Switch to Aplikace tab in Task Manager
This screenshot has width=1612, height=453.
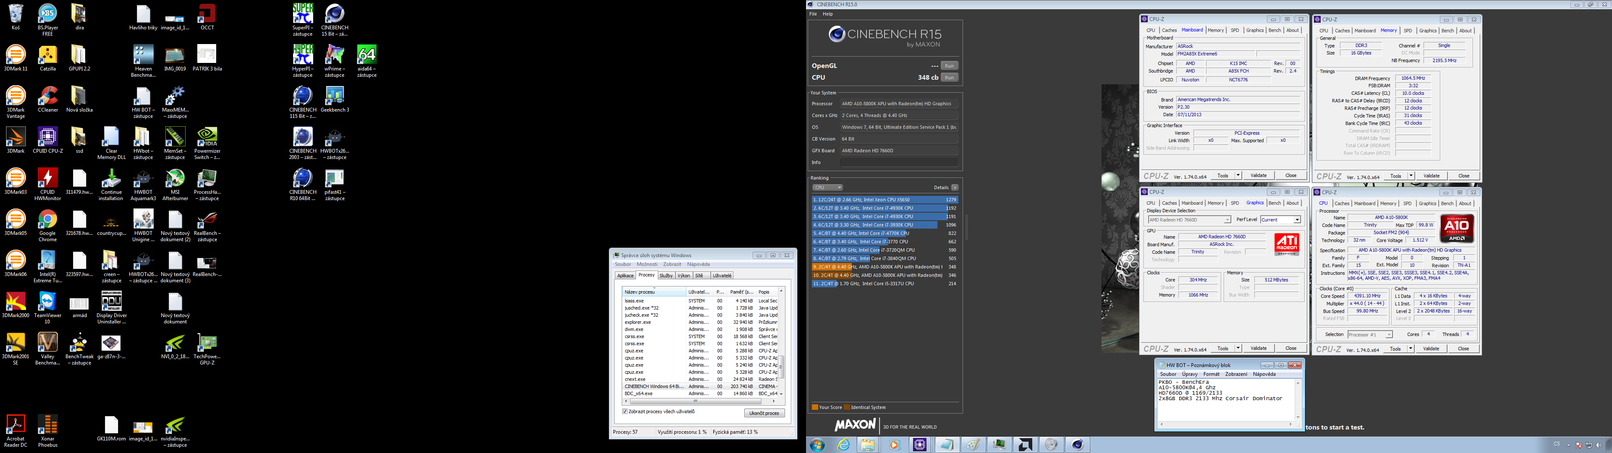click(x=625, y=276)
